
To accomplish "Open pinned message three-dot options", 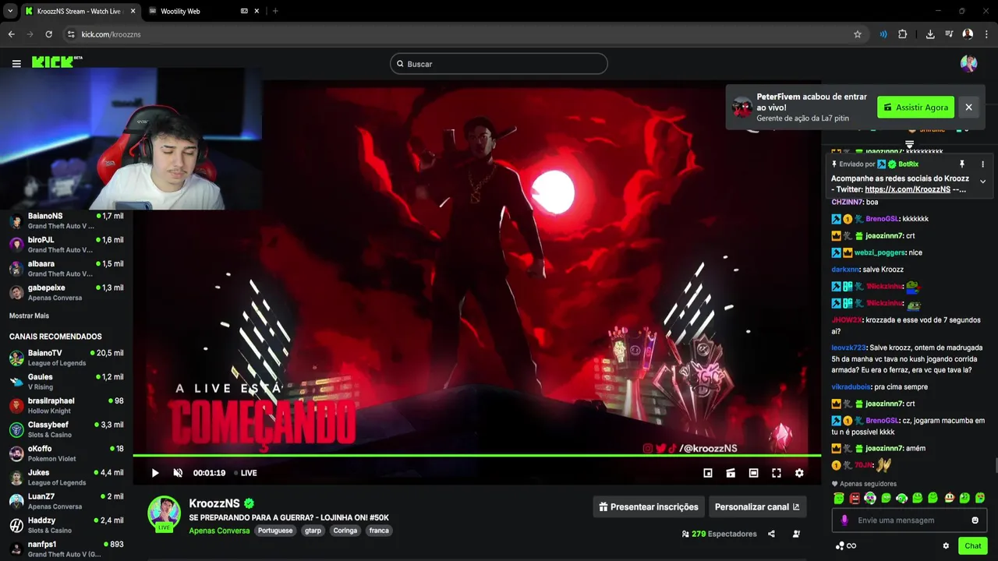I will [982, 164].
